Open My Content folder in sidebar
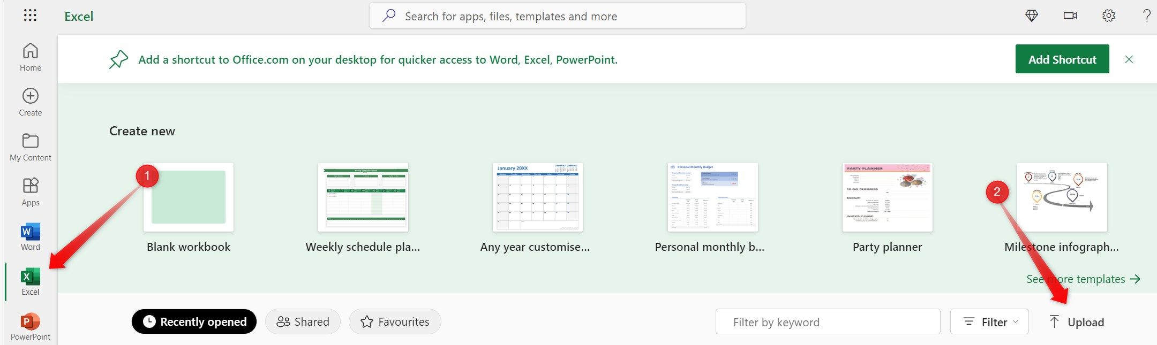1157x345 pixels. 31,147
